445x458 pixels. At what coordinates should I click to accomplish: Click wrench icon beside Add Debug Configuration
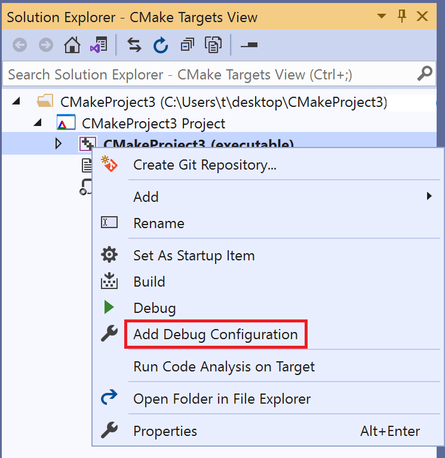[x=109, y=333]
